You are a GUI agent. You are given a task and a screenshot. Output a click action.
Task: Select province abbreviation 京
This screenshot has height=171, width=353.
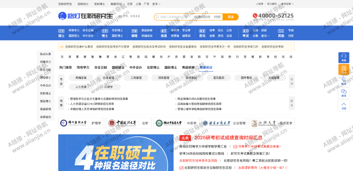click(62, 57)
